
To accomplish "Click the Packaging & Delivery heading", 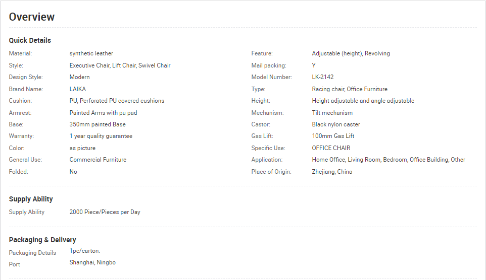I will click(42, 240).
